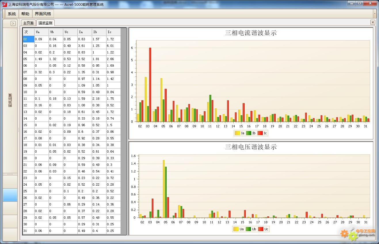Click the Acrel app icon in title bar
The image size is (379, 244).
point(4,4)
